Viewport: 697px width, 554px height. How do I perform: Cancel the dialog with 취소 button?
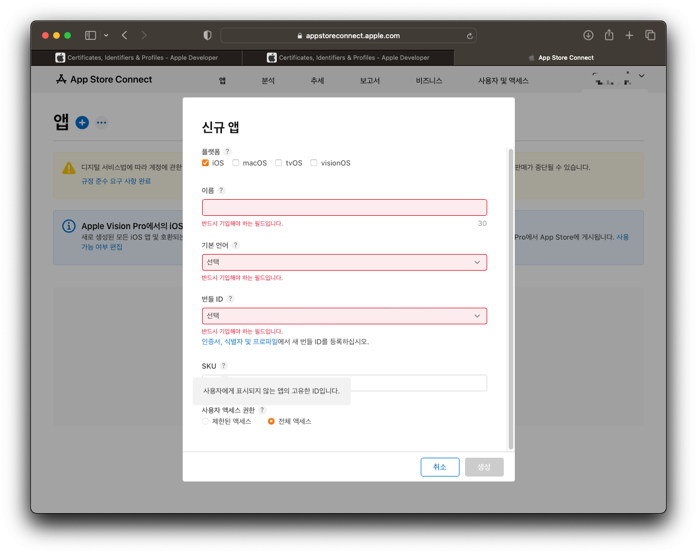pyautogui.click(x=440, y=467)
